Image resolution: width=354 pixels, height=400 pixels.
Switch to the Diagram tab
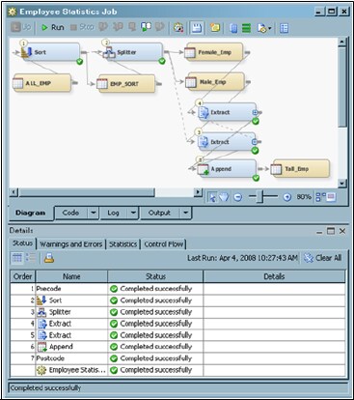click(x=31, y=213)
